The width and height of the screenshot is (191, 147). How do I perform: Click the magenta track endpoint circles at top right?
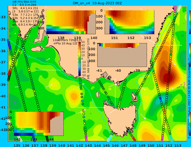(x=175, y=9)
